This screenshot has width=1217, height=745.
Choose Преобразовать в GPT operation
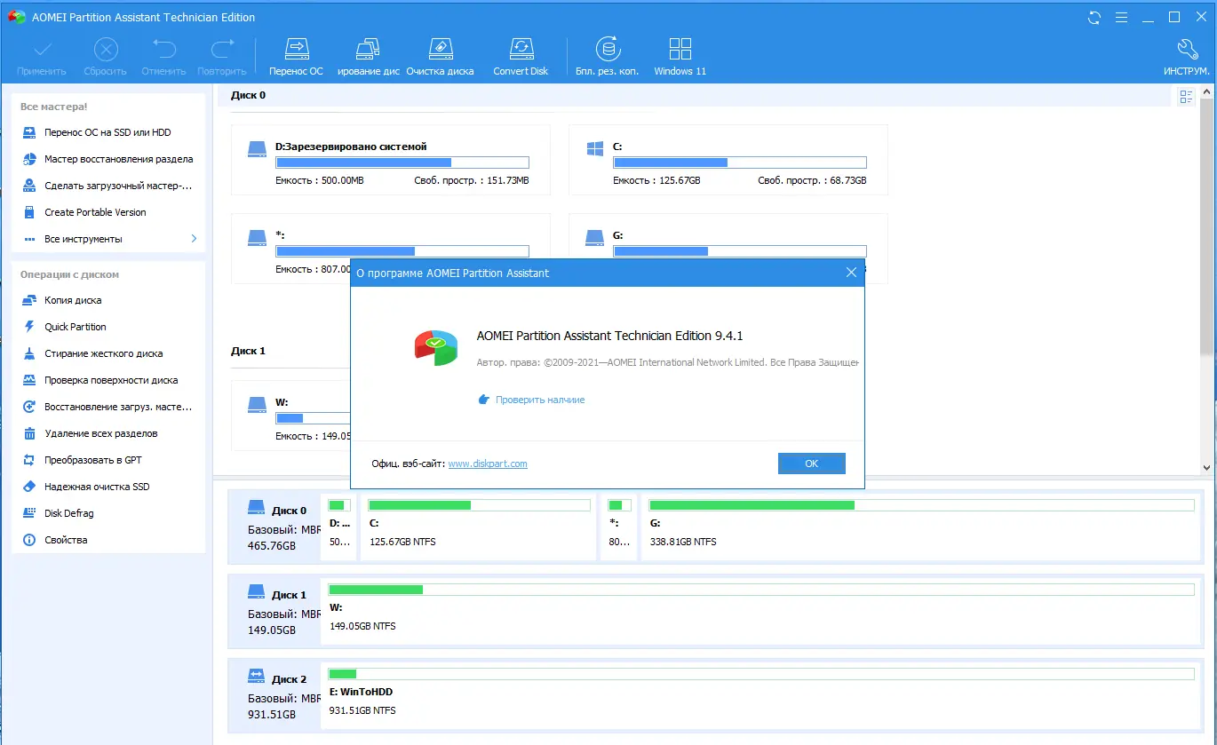tap(92, 459)
